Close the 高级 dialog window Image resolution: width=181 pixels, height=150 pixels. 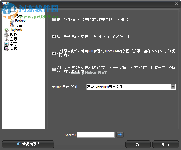[x=176, y=4]
